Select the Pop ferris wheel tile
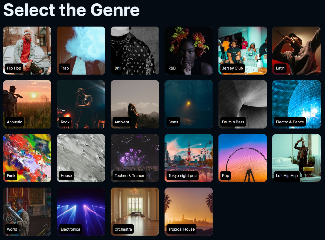325x240 pixels. (x=242, y=158)
